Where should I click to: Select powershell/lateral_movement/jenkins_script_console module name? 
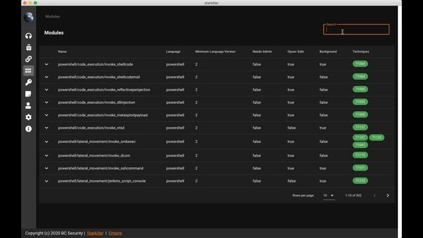click(102, 181)
